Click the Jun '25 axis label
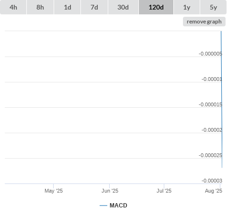The width and height of the screenshot is (227, 218). pos(110,191)
